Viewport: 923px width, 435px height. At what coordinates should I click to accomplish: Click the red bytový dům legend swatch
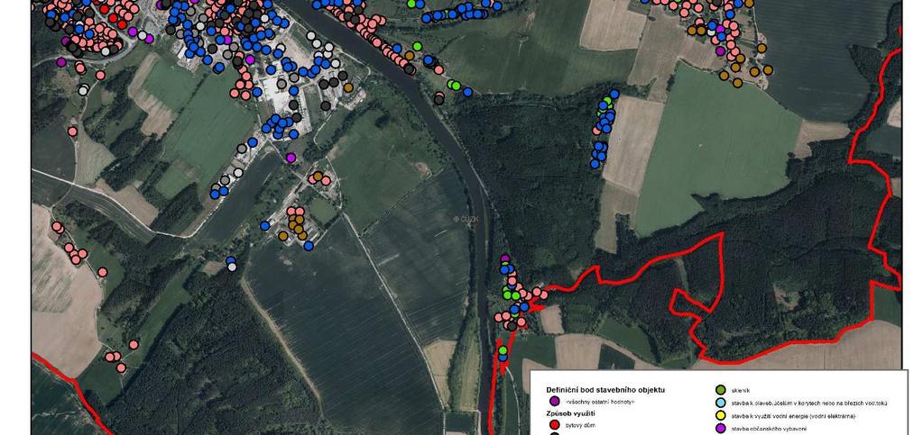(554, 424)
